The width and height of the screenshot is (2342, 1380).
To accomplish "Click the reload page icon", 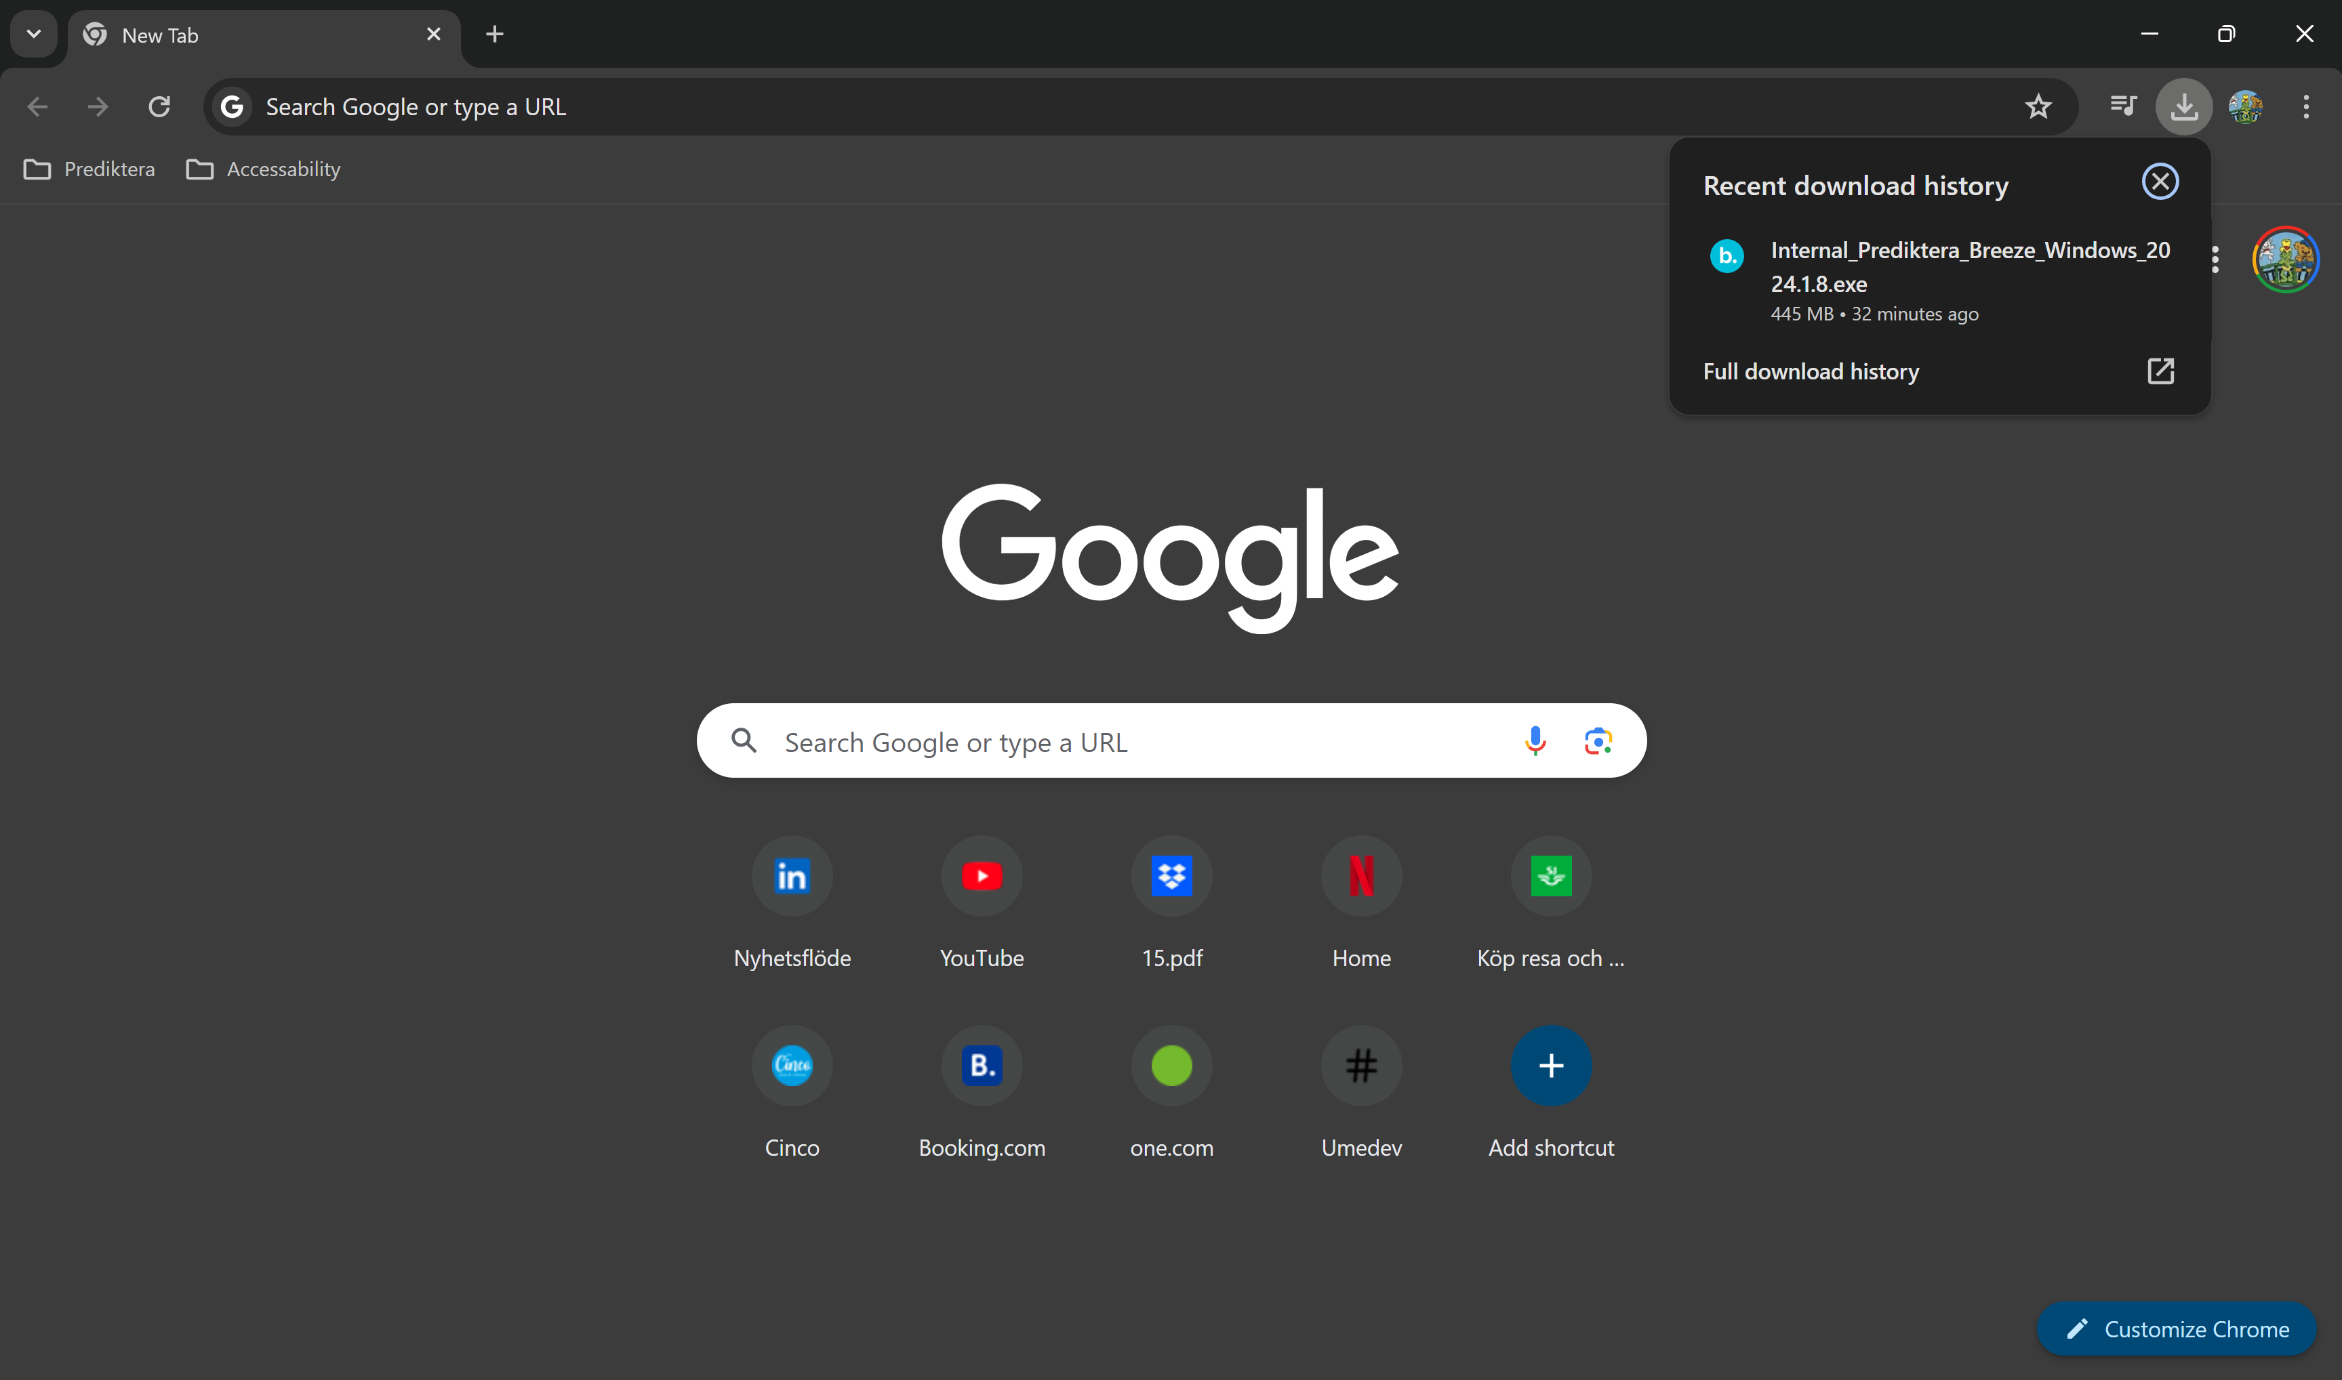I will [x=158, y=106].
